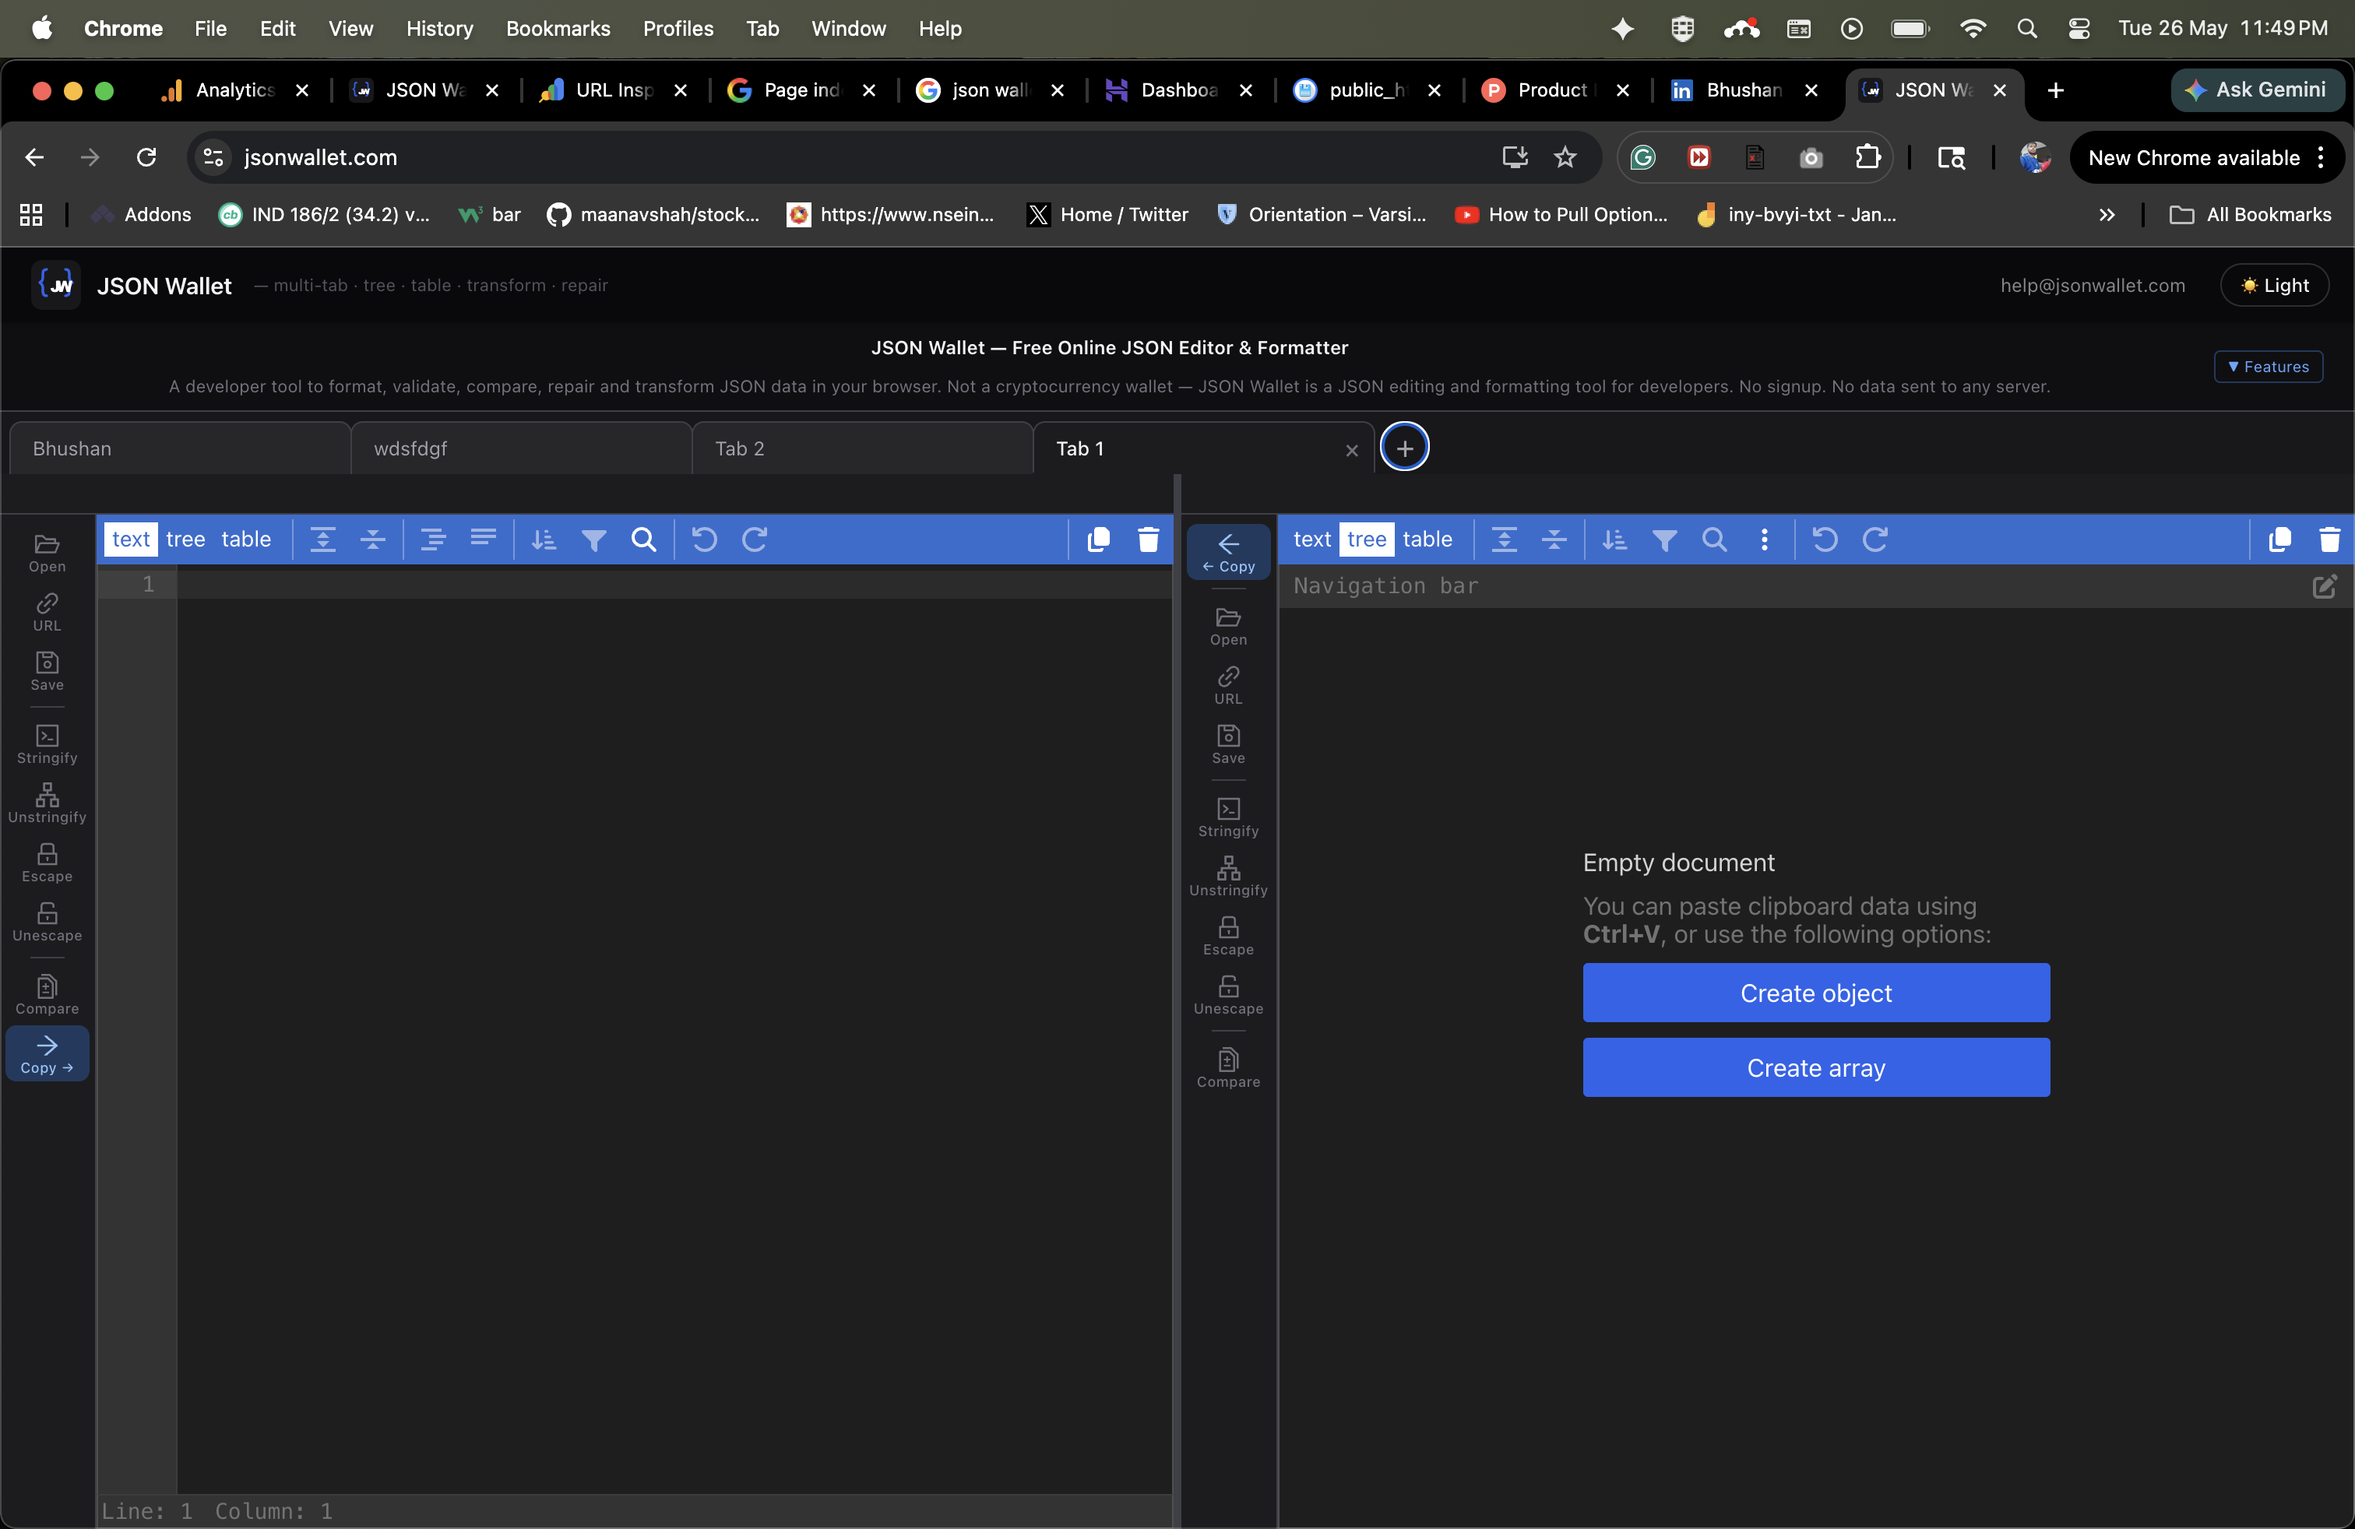Click Open icon in left editor sidebar
Viewport: 2355px width, 1529px height.
(x=47, y=553)
